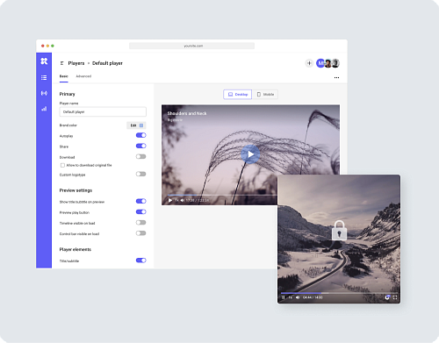Click the app logo in the purple sidebar
Viewport: 439px width, 343px height.
(44, 61)
